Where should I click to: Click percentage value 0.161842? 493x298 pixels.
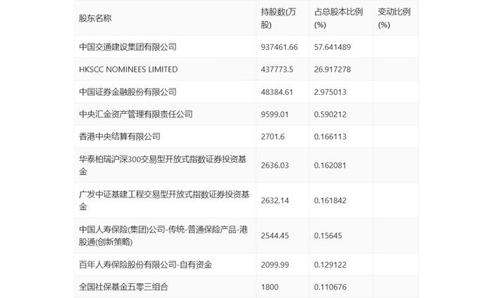coord(330,200)
